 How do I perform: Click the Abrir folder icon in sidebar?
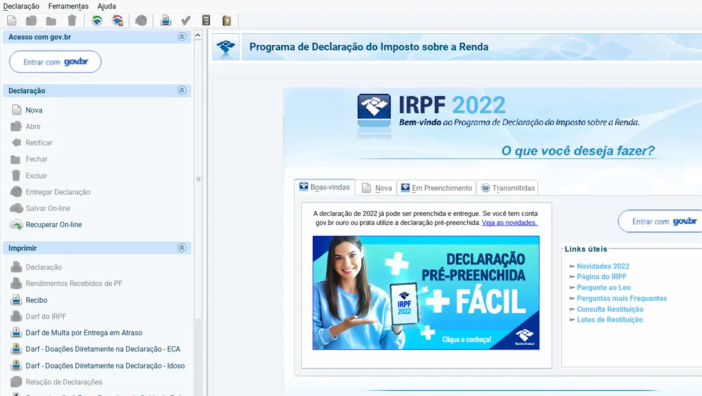click(16, 126)
